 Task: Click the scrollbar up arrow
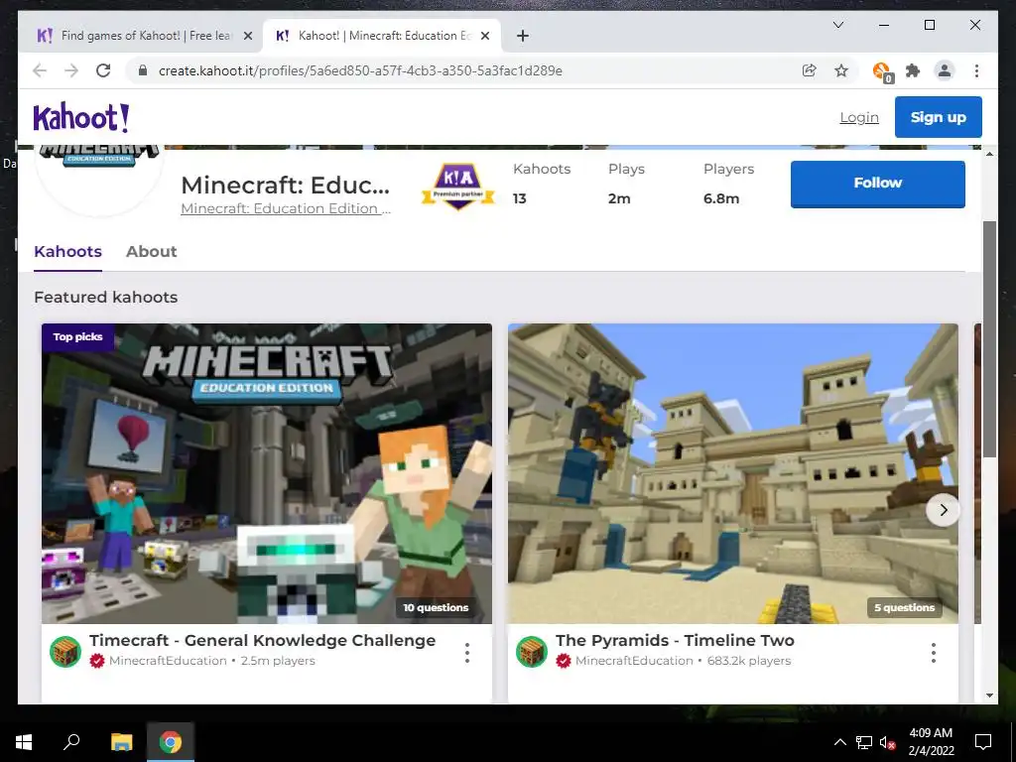[x=989, y=154]
